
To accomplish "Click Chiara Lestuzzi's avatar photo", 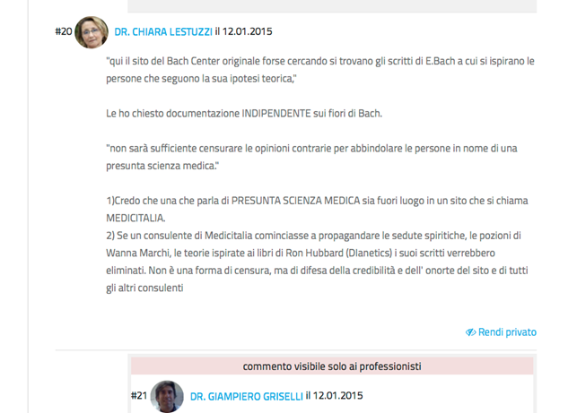I will pos(92,32).
